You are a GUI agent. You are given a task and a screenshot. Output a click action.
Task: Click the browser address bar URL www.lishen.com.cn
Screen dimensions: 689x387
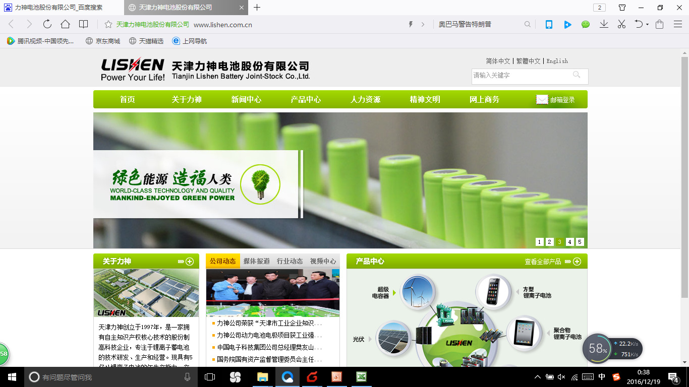223,25
